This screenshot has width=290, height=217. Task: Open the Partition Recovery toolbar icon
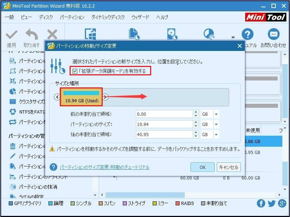point(209,34)
